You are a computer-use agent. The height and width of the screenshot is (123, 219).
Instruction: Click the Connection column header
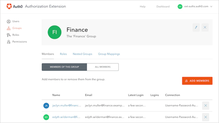pyautogui.click(x=173, y=95)
